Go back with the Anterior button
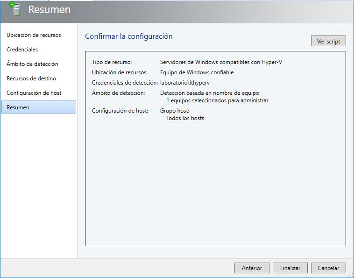The image size is (354, 278). click(x=252, y=268)
